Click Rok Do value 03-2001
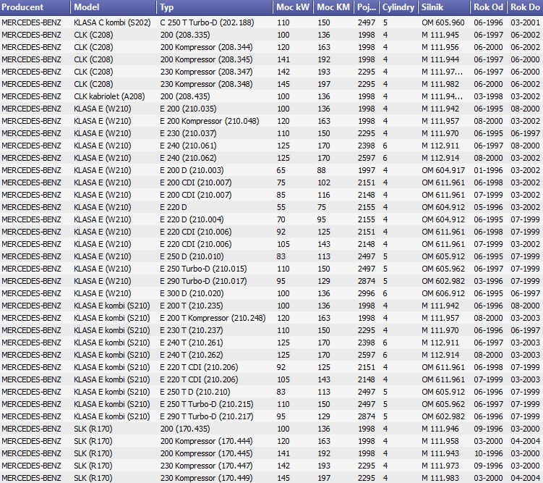Image resolution: width=543 pixels, height=483 pixels. pyautogui.click(x=526, y=22)
